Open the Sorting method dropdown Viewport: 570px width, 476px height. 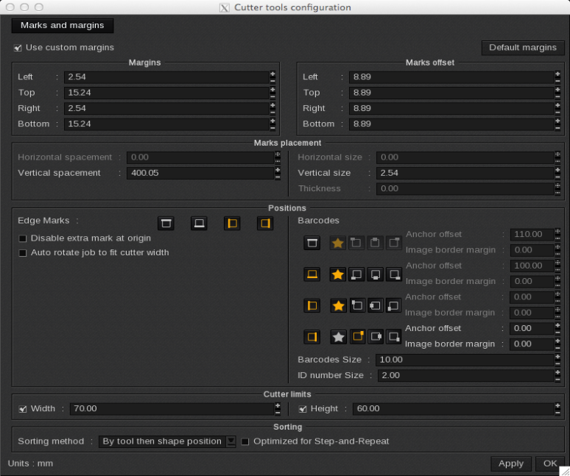click(168, 441)
